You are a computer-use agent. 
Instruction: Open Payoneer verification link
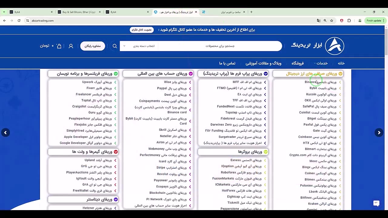[x=170, y=180]
